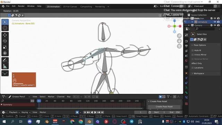Toggle Camera collection visibility eye

tap(215, 25)
